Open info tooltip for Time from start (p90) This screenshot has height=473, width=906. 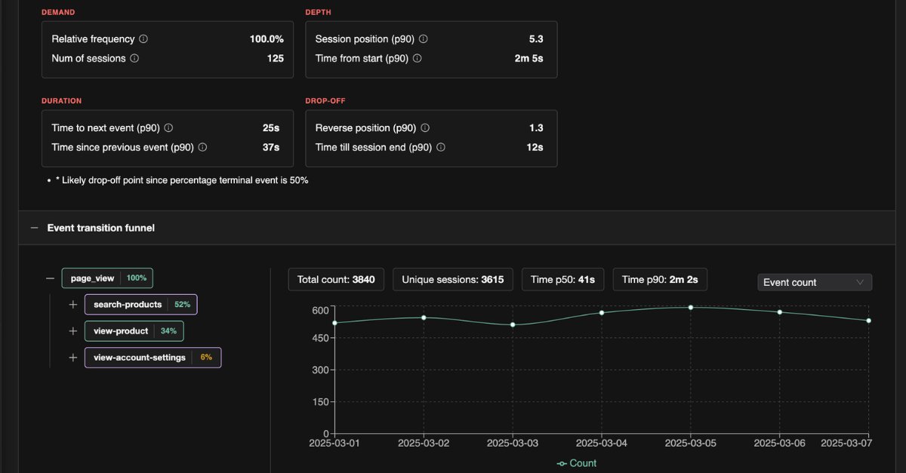[x=418, y=58]
